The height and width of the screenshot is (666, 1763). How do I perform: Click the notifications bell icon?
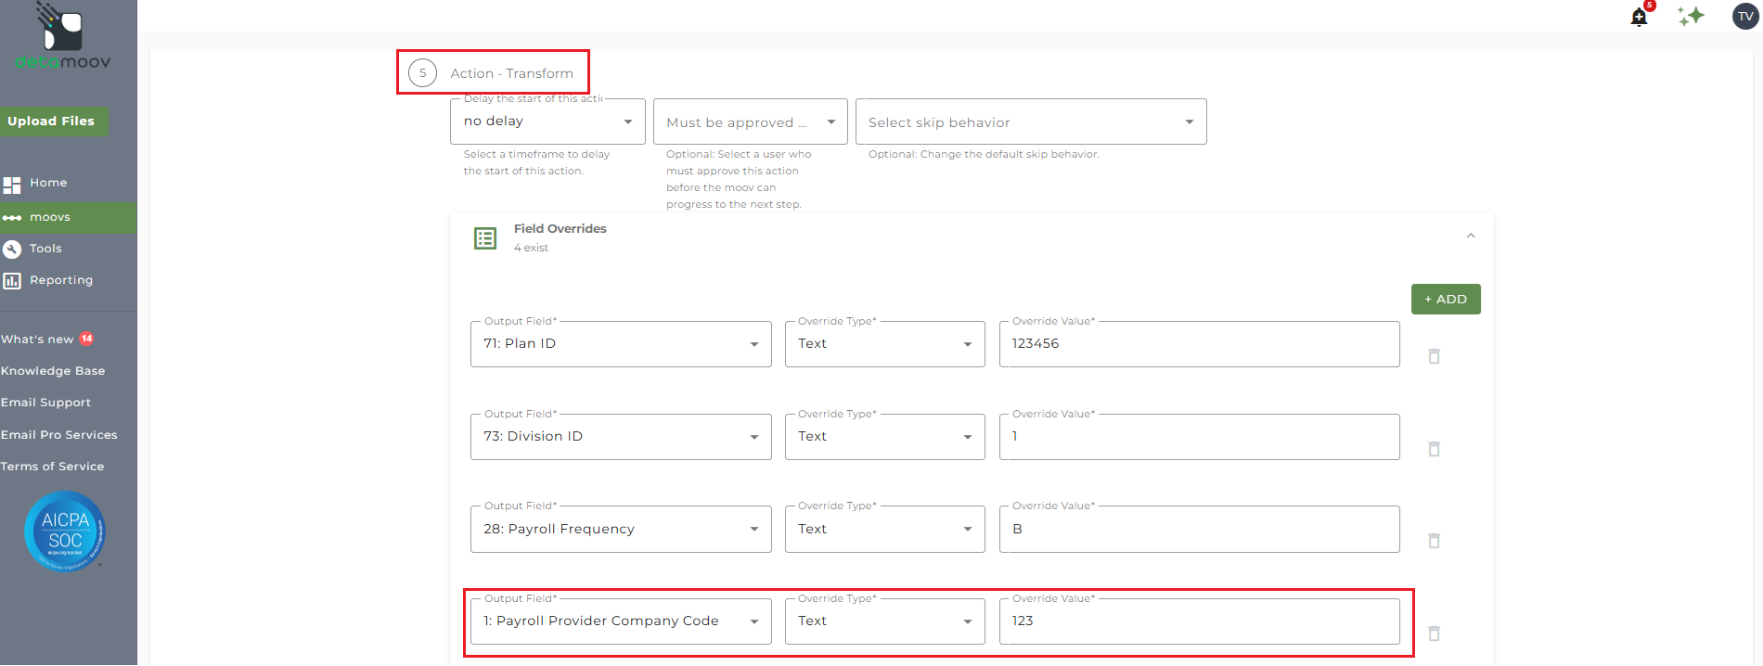pos(1639,17)
